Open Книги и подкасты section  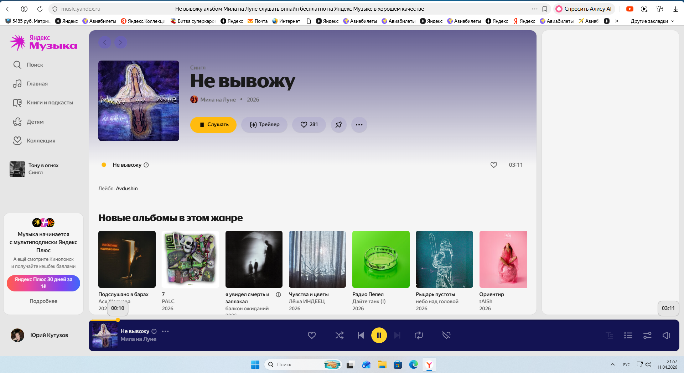coord(43,103)
